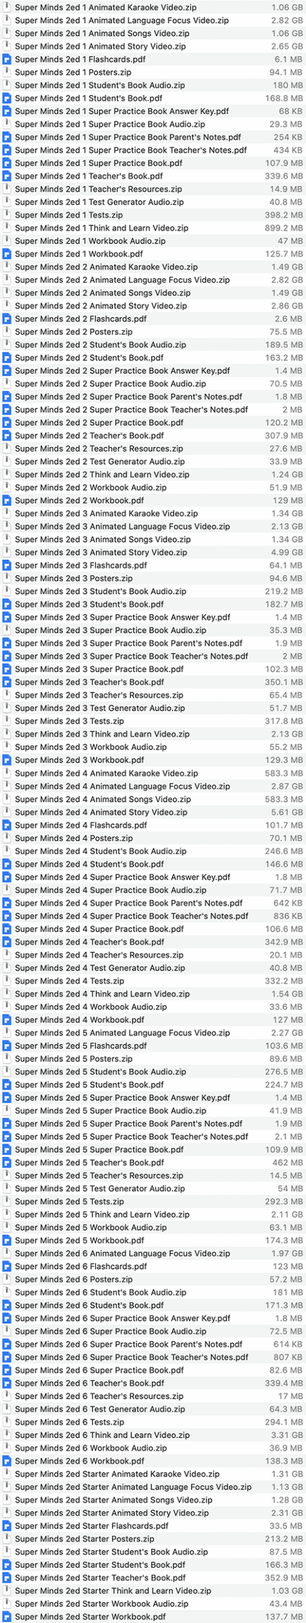This screenshot has width=306, height=1623.
Task: Click the zip icon for Super Minds 2ed 5 Think and Learn Video.zip
Action: [x=7, y=1214]
